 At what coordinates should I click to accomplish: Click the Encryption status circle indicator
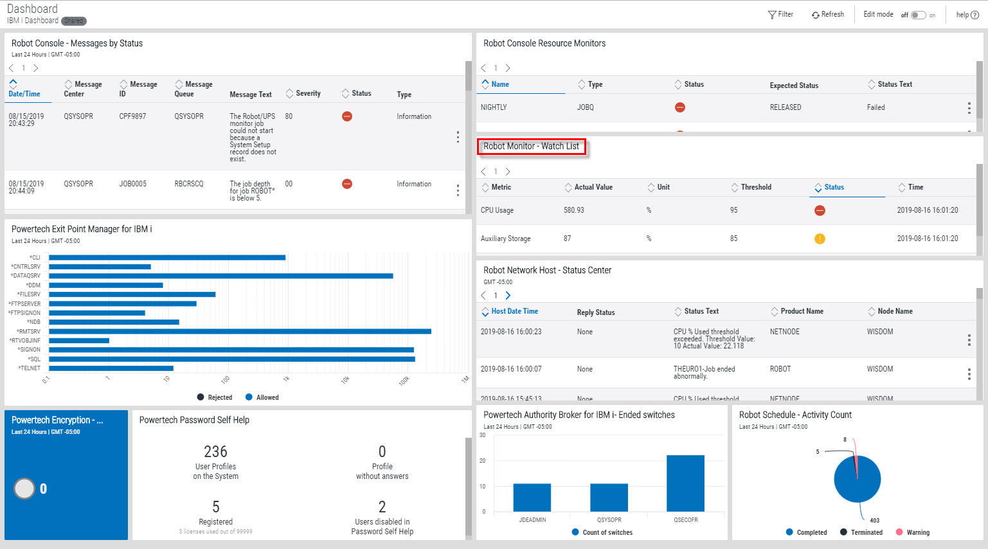pyautogui.click(x=24, y=489)
